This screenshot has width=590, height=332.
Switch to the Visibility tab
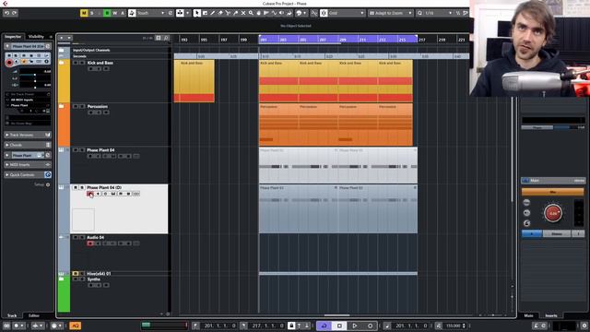tap(36, 37)
